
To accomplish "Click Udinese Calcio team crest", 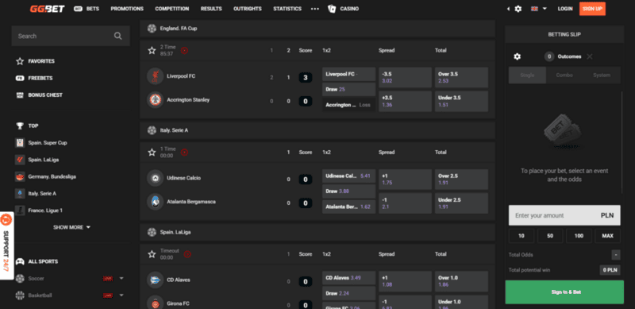I will 155,178.
